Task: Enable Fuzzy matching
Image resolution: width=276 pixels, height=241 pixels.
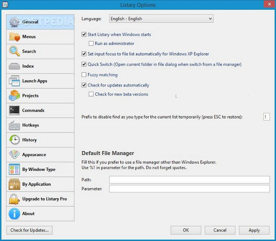Action: (x=84, y=75)
